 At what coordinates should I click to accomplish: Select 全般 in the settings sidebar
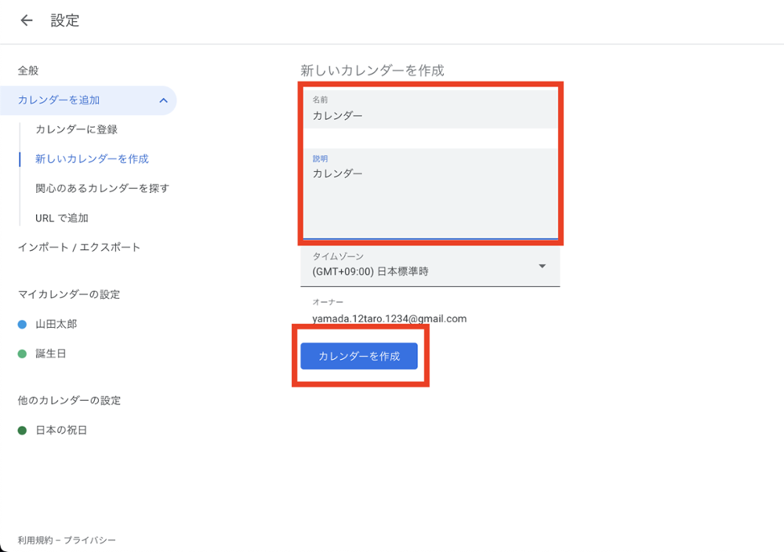coord(28,71)
